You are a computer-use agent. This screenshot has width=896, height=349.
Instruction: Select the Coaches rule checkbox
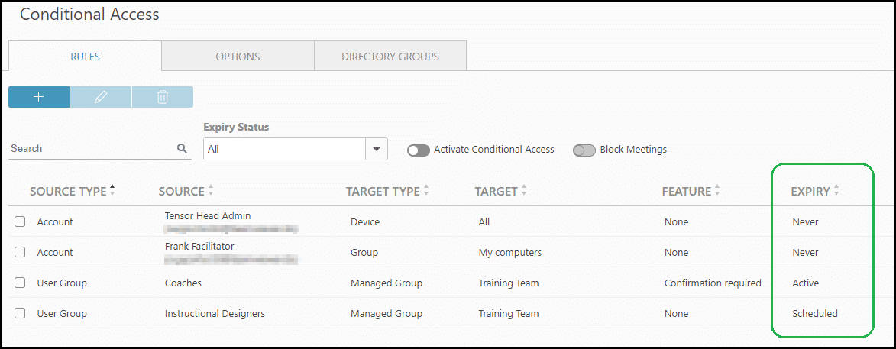click(21, 283)
